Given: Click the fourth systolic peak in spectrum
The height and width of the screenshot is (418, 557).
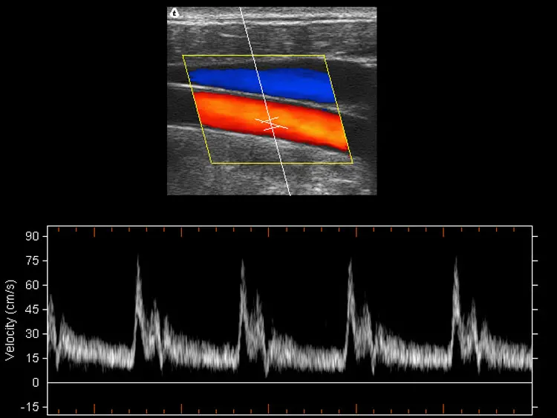Looking at the screenshot, I should point(456,261).
